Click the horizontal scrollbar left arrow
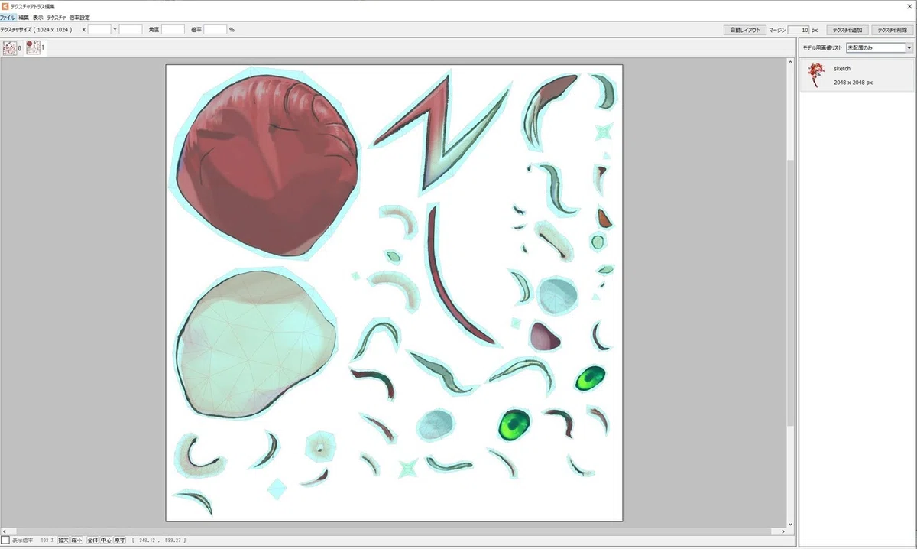 tap(5, 530)
